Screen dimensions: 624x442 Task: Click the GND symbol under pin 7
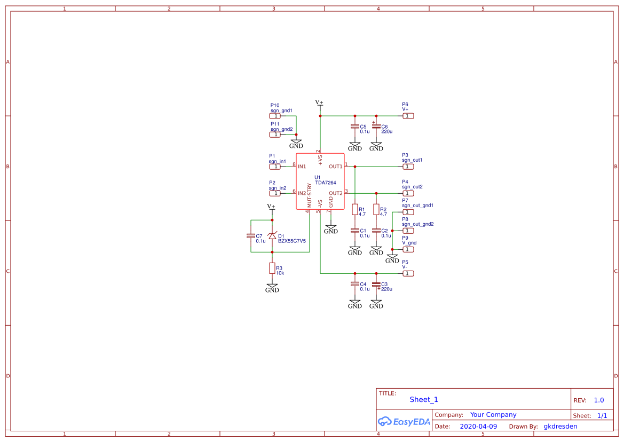331,227
